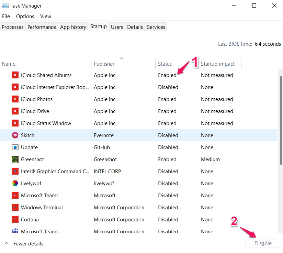Open the View menu

(46, 16)
